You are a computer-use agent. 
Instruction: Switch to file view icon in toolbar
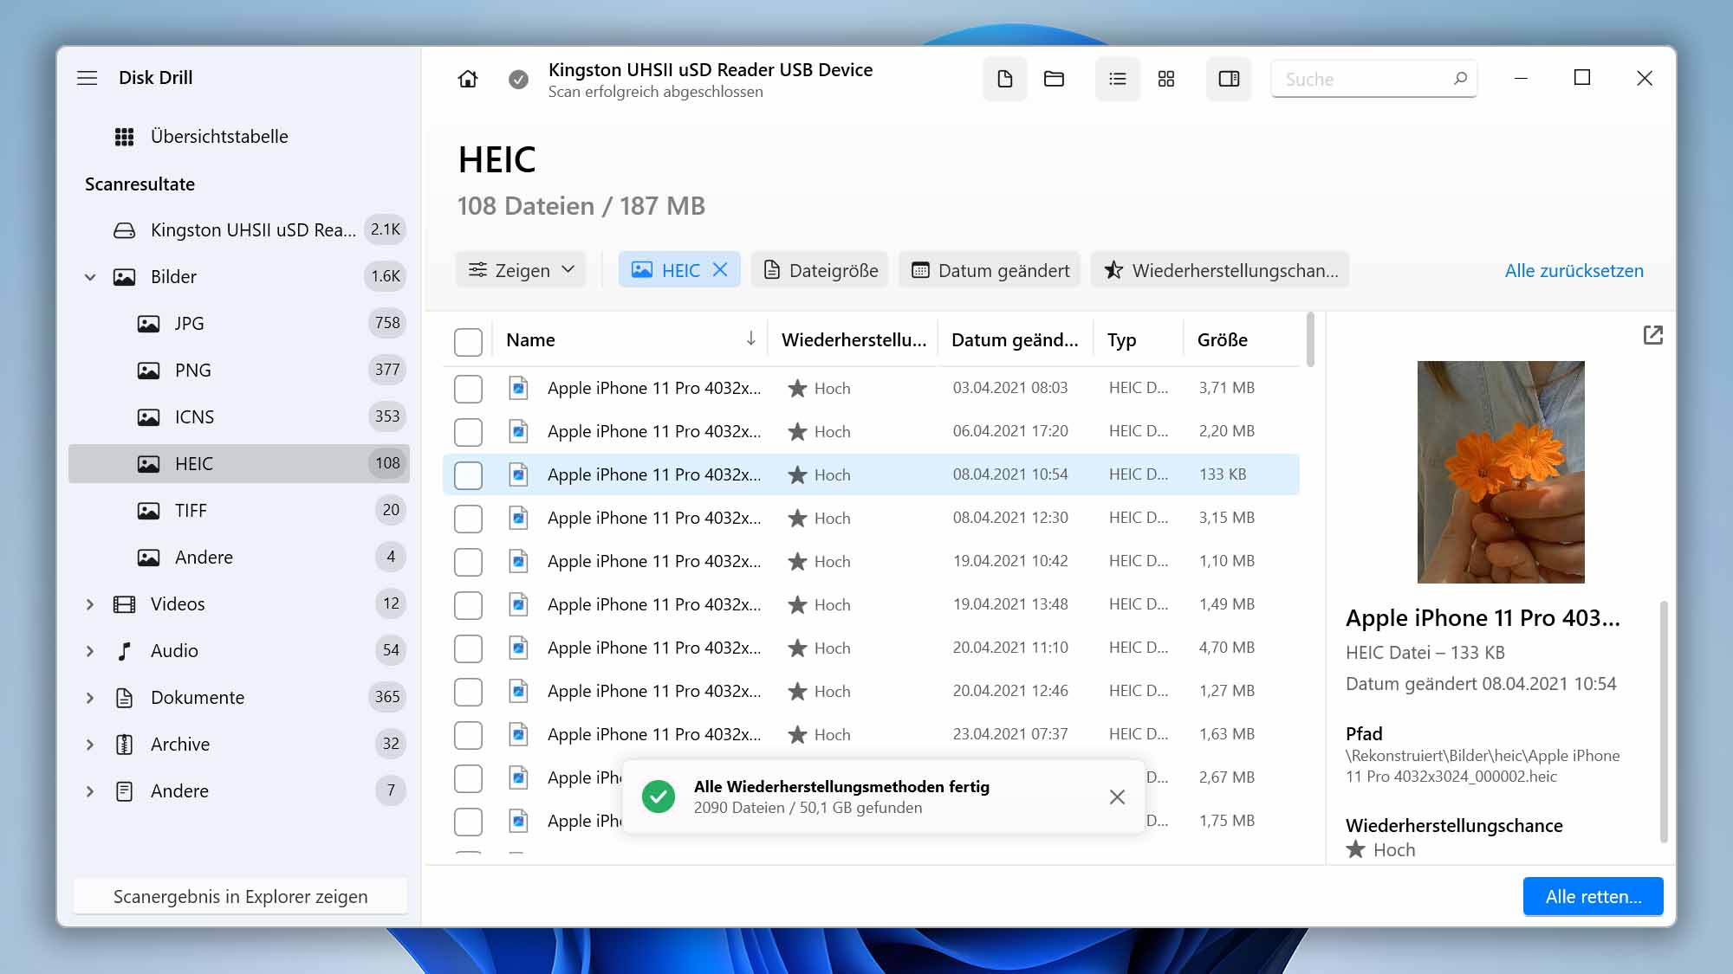point(1005,79)
